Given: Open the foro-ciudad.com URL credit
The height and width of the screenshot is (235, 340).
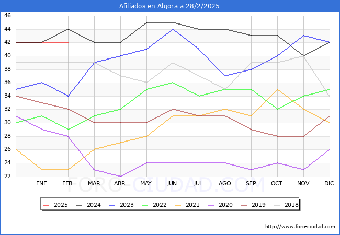Looking at the screenshot, I should [x=300, y=227].
